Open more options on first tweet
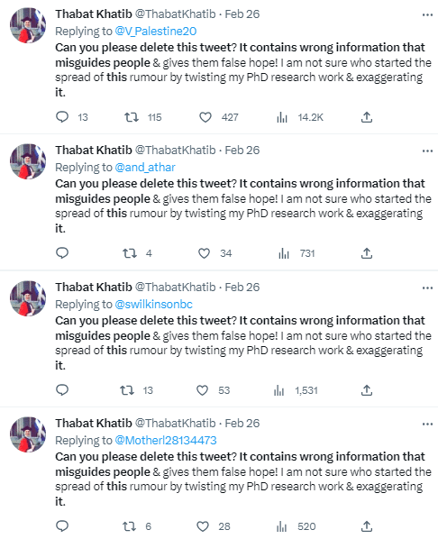438x539 pixels. (427, 14)
